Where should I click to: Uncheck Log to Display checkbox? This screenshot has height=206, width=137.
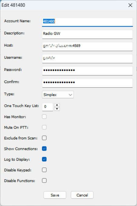[44, 159]
